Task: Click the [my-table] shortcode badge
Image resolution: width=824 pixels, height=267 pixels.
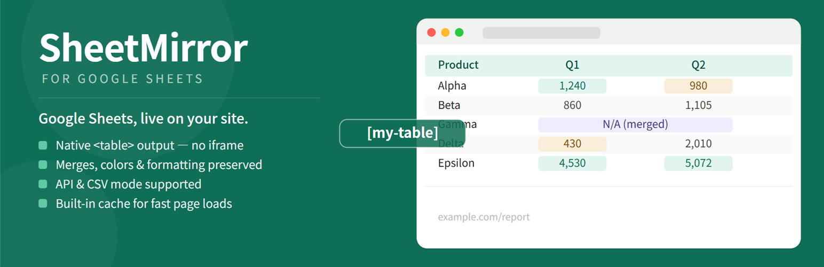Action: 402,133
